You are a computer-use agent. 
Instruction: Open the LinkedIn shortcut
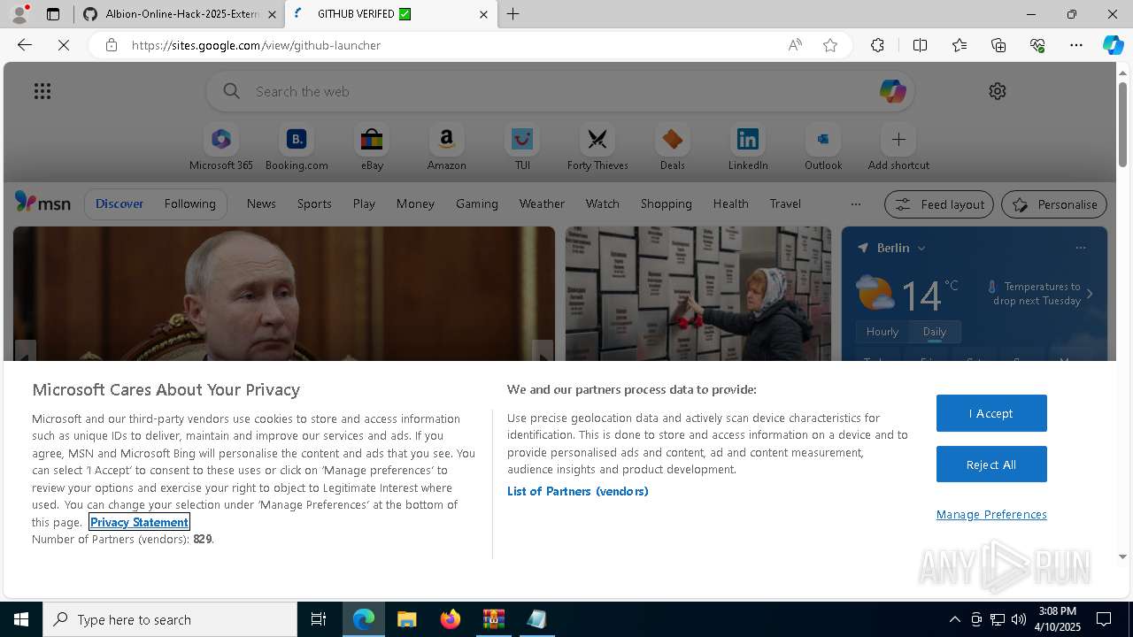(x=748, y=148)
